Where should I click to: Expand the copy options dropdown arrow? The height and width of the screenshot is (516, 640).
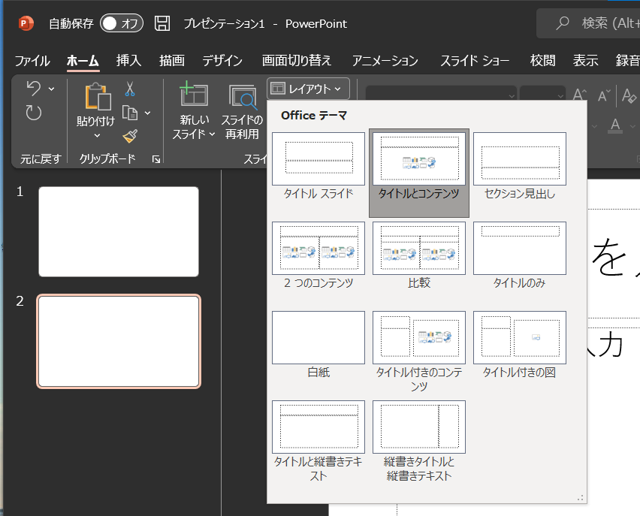pyautogui.click(x=148, y=113)
